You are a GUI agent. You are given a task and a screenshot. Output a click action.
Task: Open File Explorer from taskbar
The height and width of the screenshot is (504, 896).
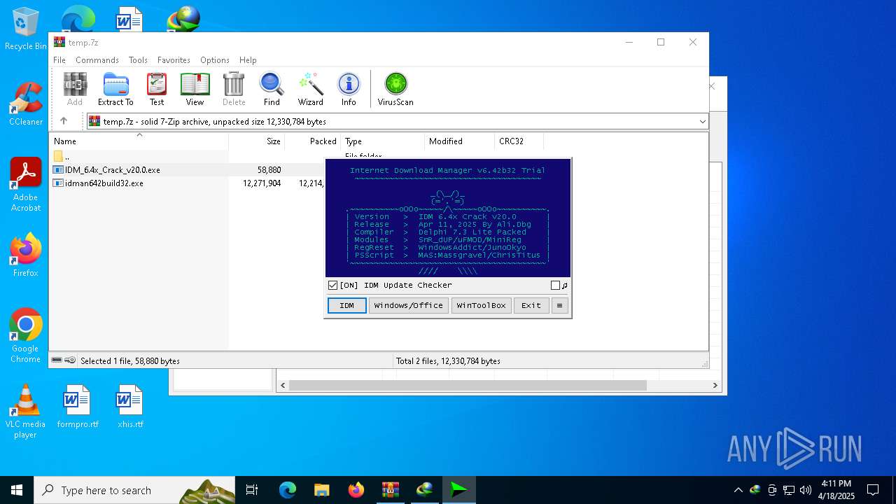point(321,490)
